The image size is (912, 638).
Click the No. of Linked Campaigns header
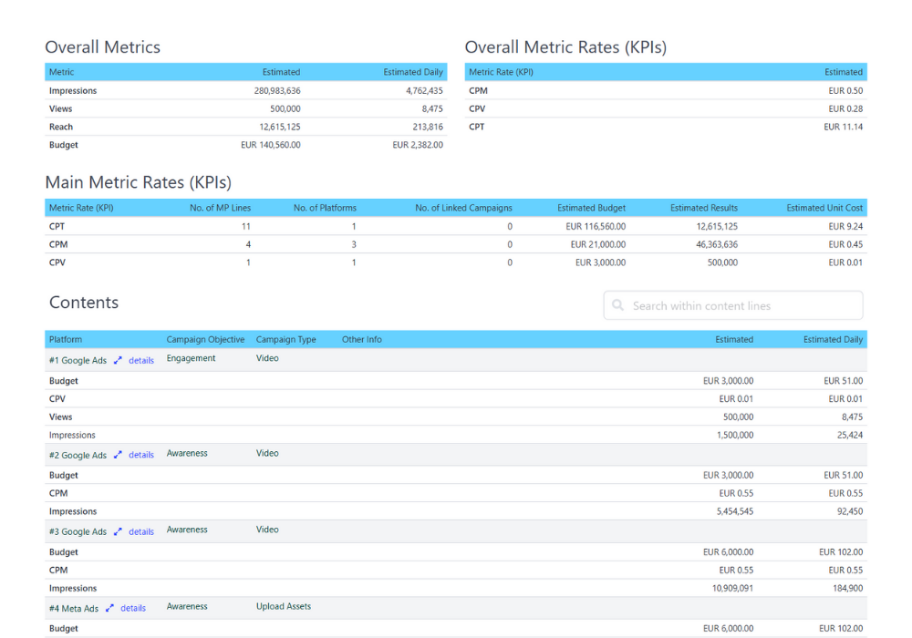tap(463, 208)
